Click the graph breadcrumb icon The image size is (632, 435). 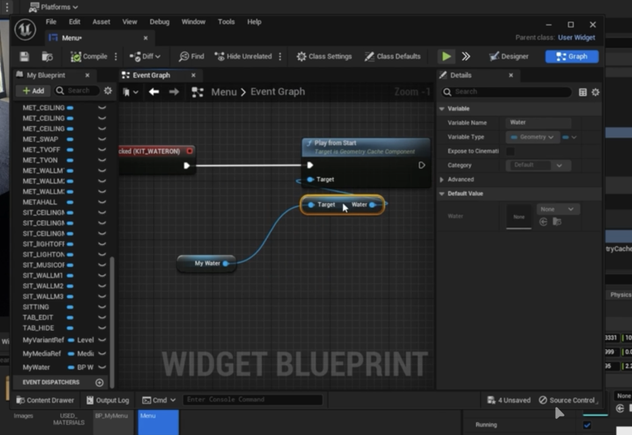click(x=197, y=92)
